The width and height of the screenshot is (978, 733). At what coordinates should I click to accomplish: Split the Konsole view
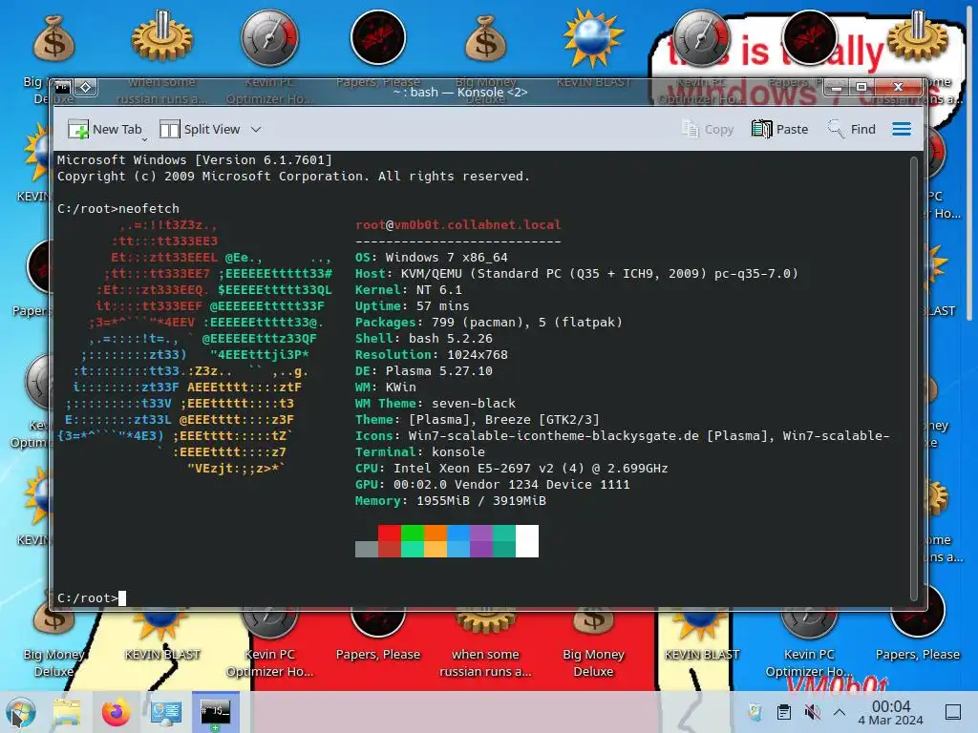pyautogui.click(x=200, y=129)
